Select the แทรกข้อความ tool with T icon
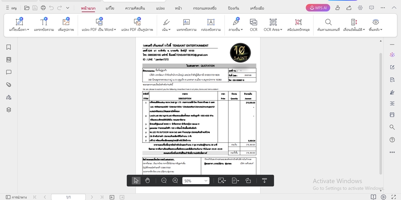The height and width of the screenshot is (200, 401). pos(44,25)
